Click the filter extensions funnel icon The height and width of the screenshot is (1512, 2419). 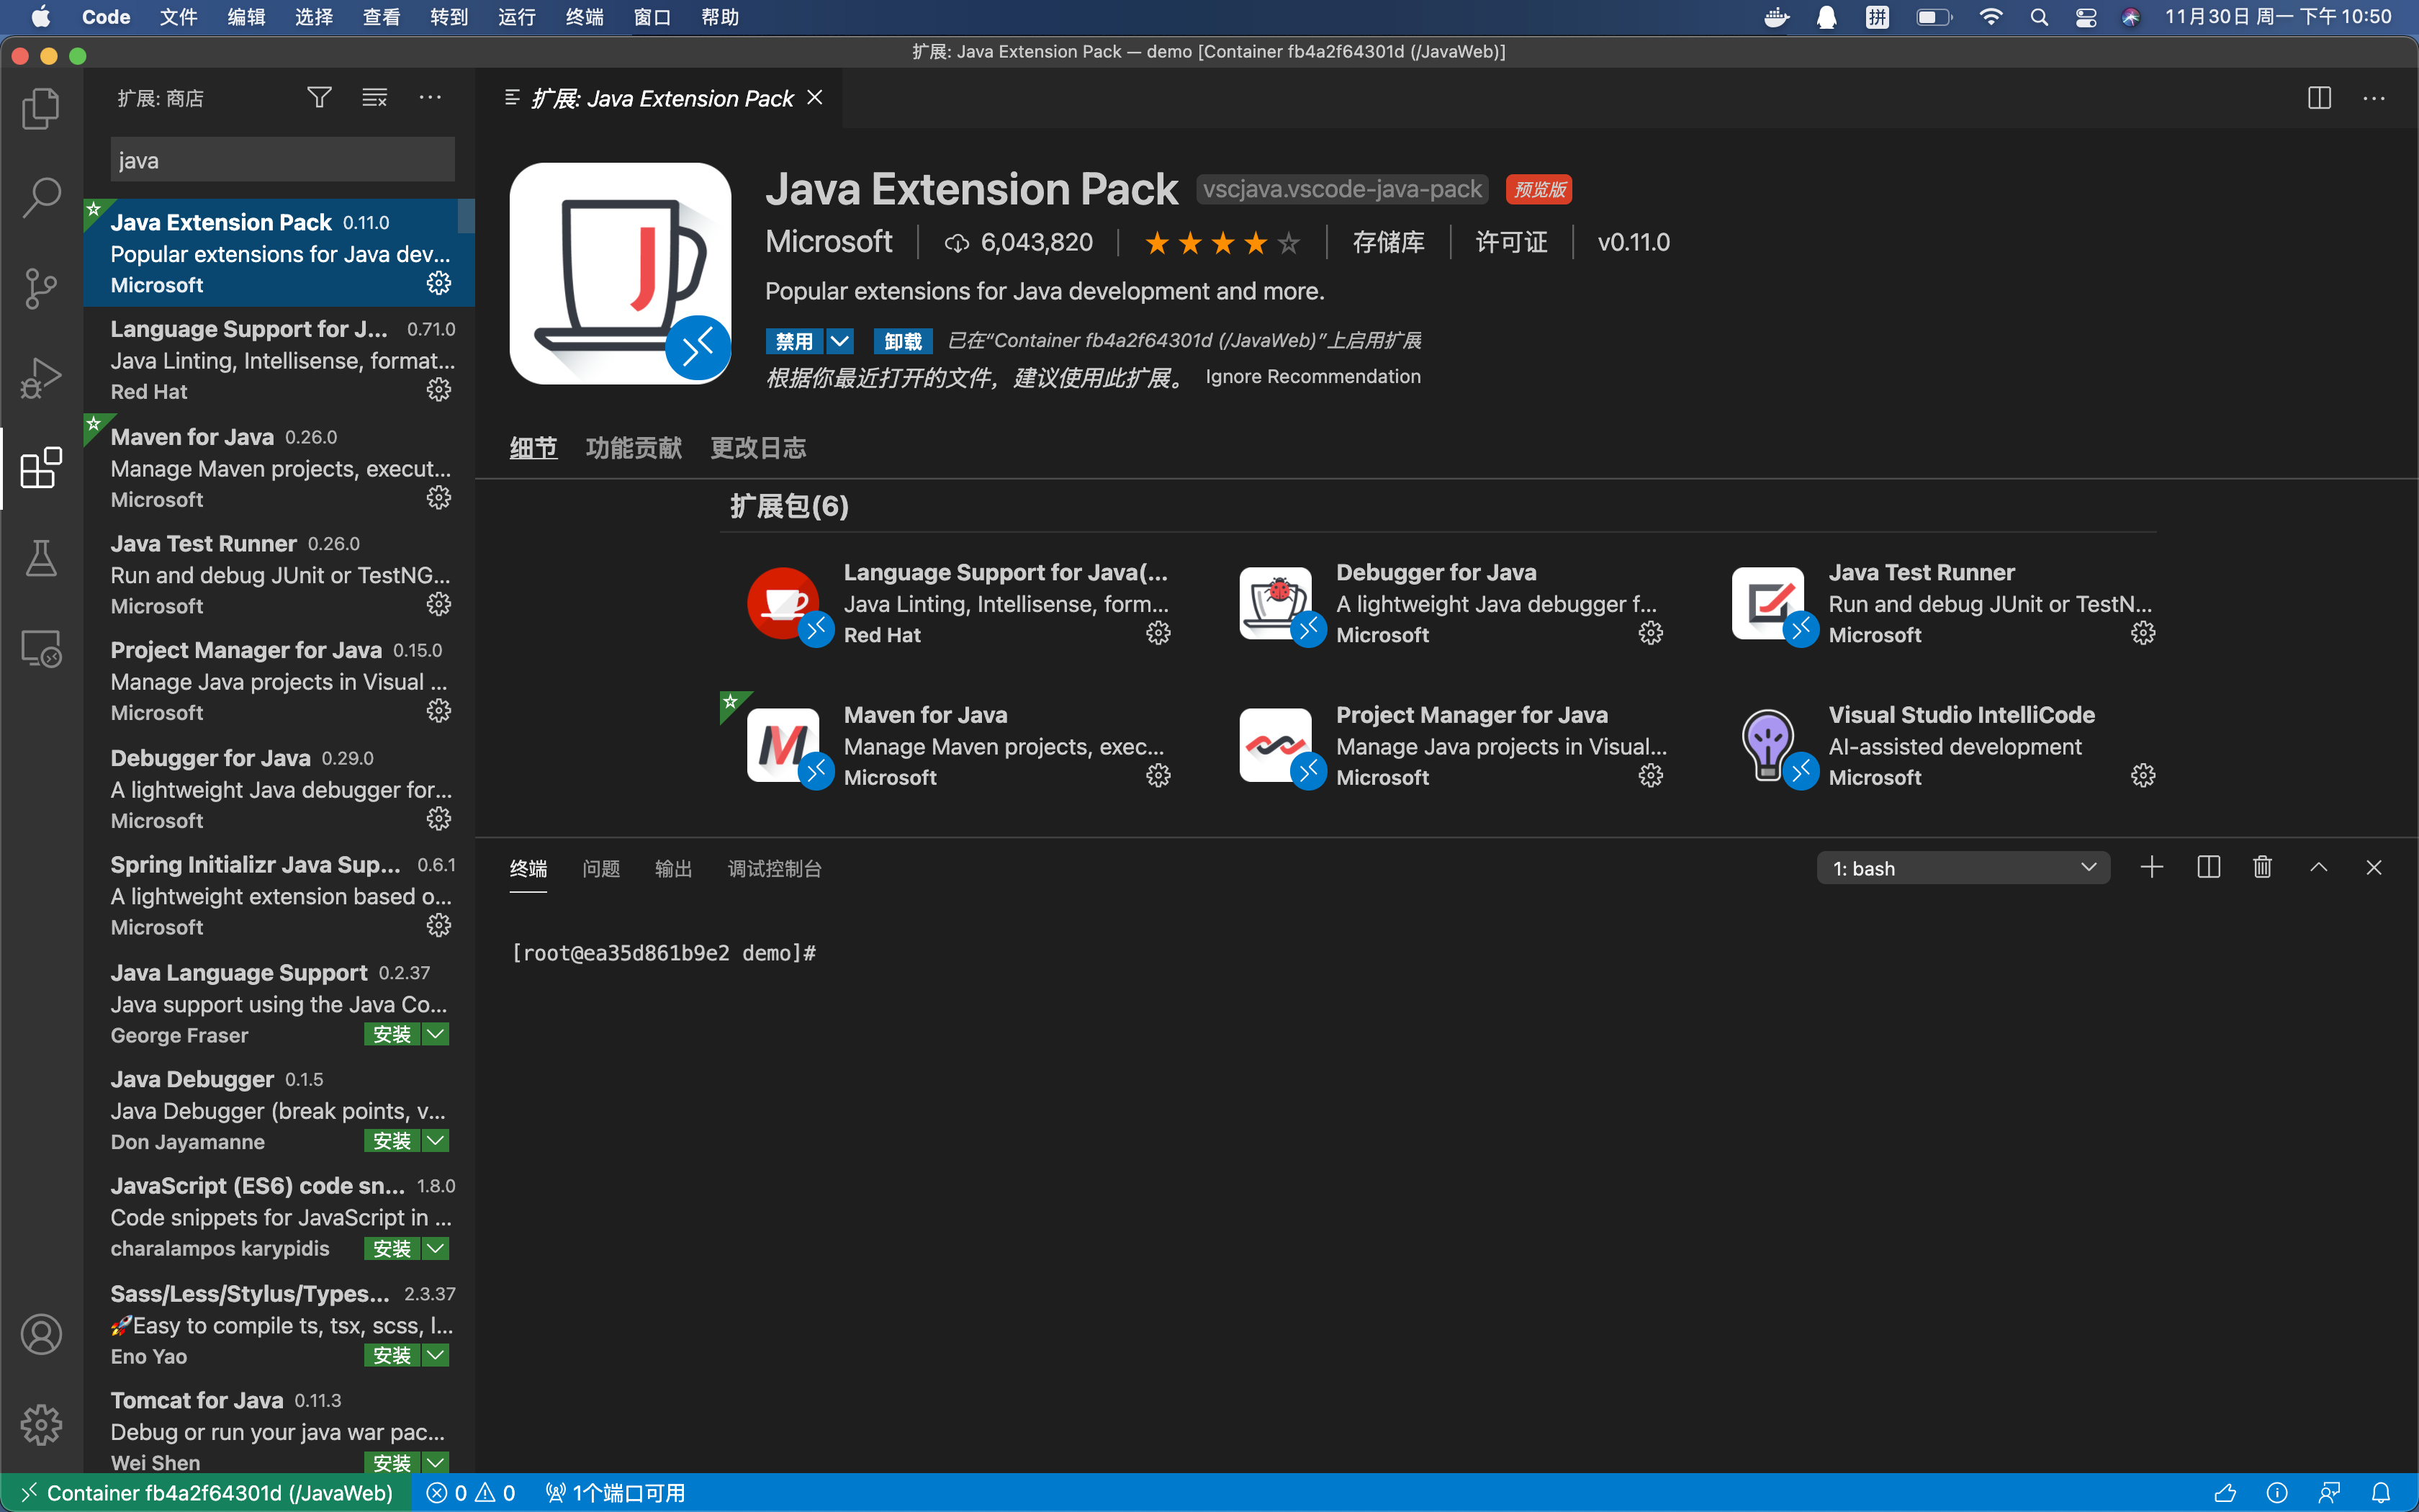pos(319,97)
